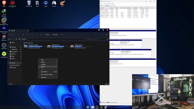This screenshot has height=109, width=194.
Task: Open the Recycle Bin desktop icon
Action: click(29, 3)
